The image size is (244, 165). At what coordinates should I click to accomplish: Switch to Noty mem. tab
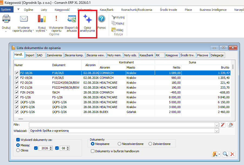[114, 55]
